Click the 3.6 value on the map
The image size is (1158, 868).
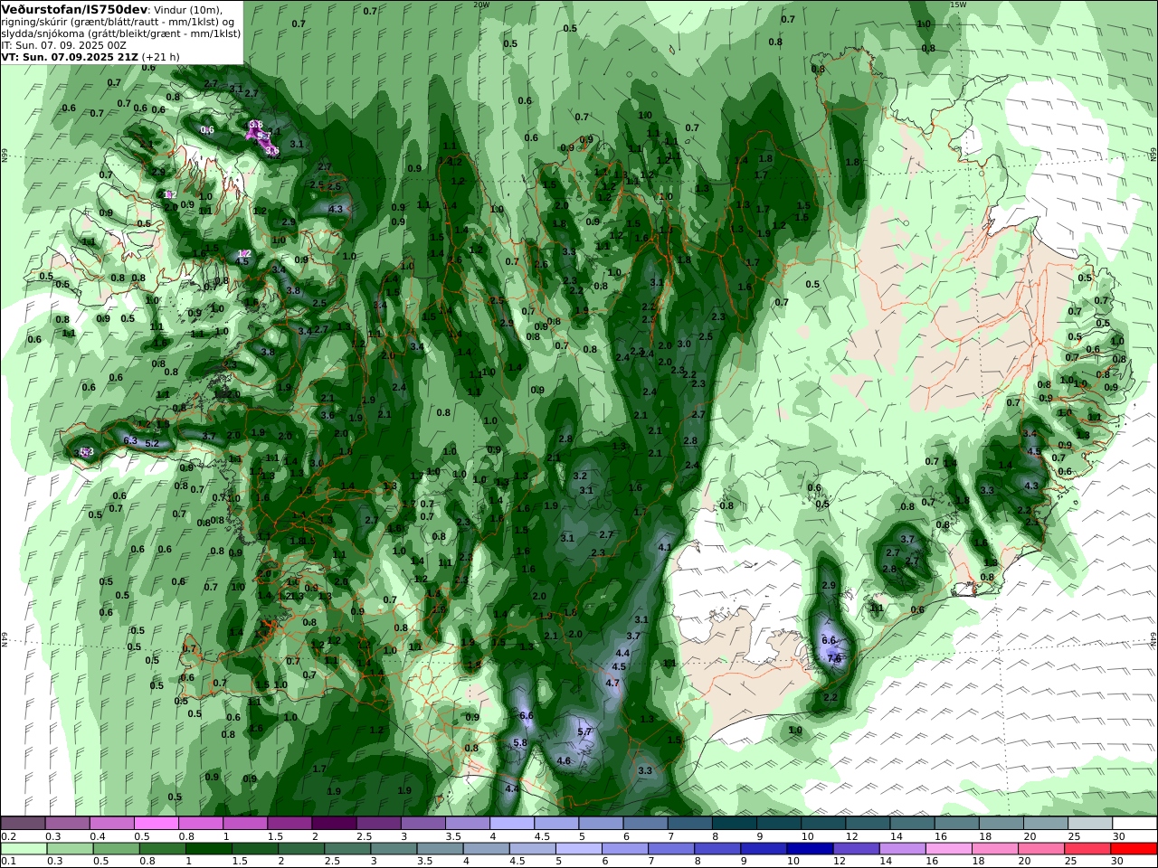pos(327,415)
